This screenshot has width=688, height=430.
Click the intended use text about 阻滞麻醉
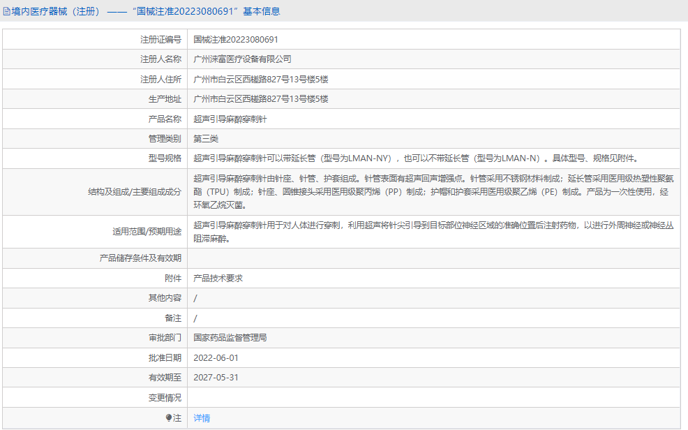(433, 232)
